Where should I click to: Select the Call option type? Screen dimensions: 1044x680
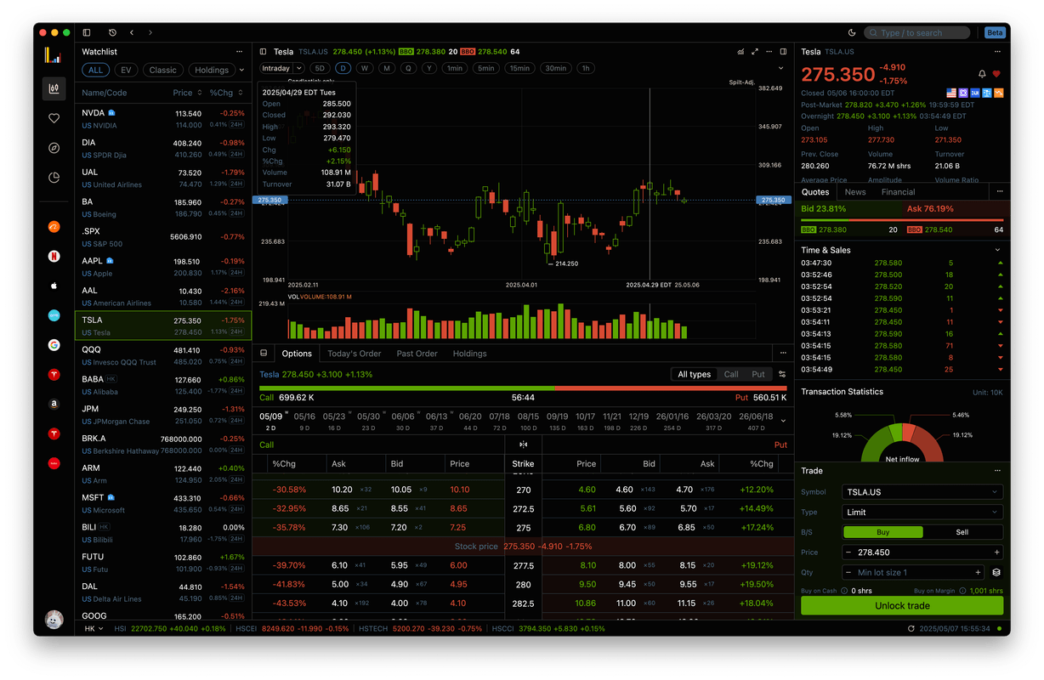click(731, 374)
